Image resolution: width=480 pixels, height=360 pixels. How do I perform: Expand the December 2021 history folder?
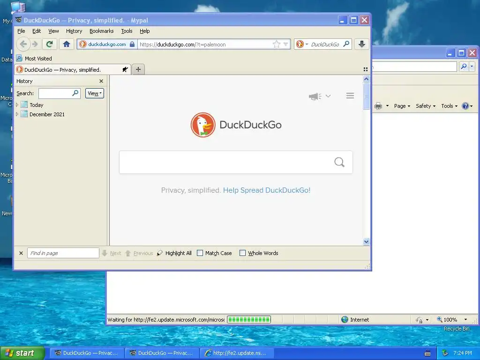(17, 114)
